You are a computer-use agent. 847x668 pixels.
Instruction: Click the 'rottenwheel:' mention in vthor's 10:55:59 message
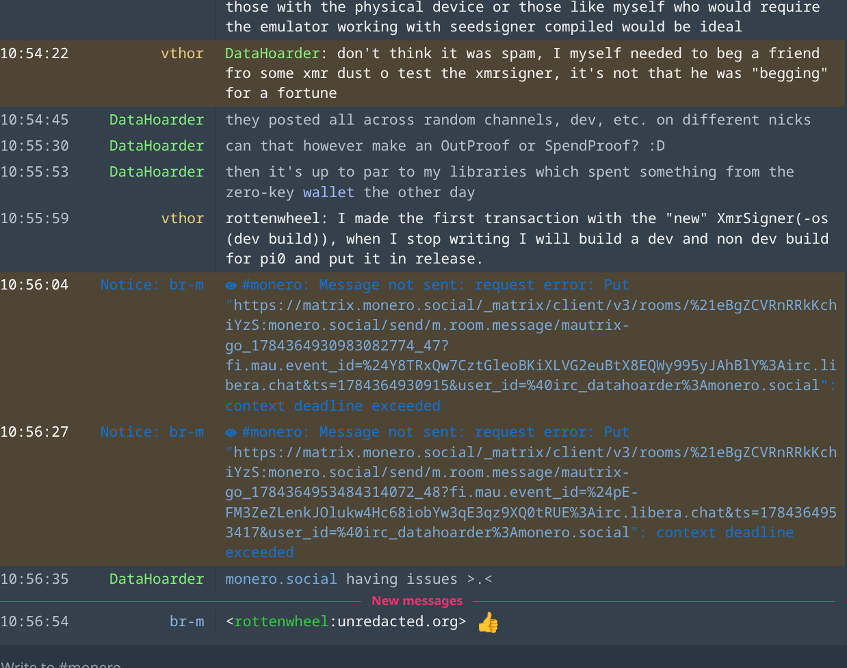coord(277,218)
